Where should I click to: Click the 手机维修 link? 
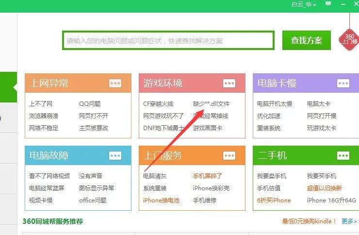pos(205,201)
